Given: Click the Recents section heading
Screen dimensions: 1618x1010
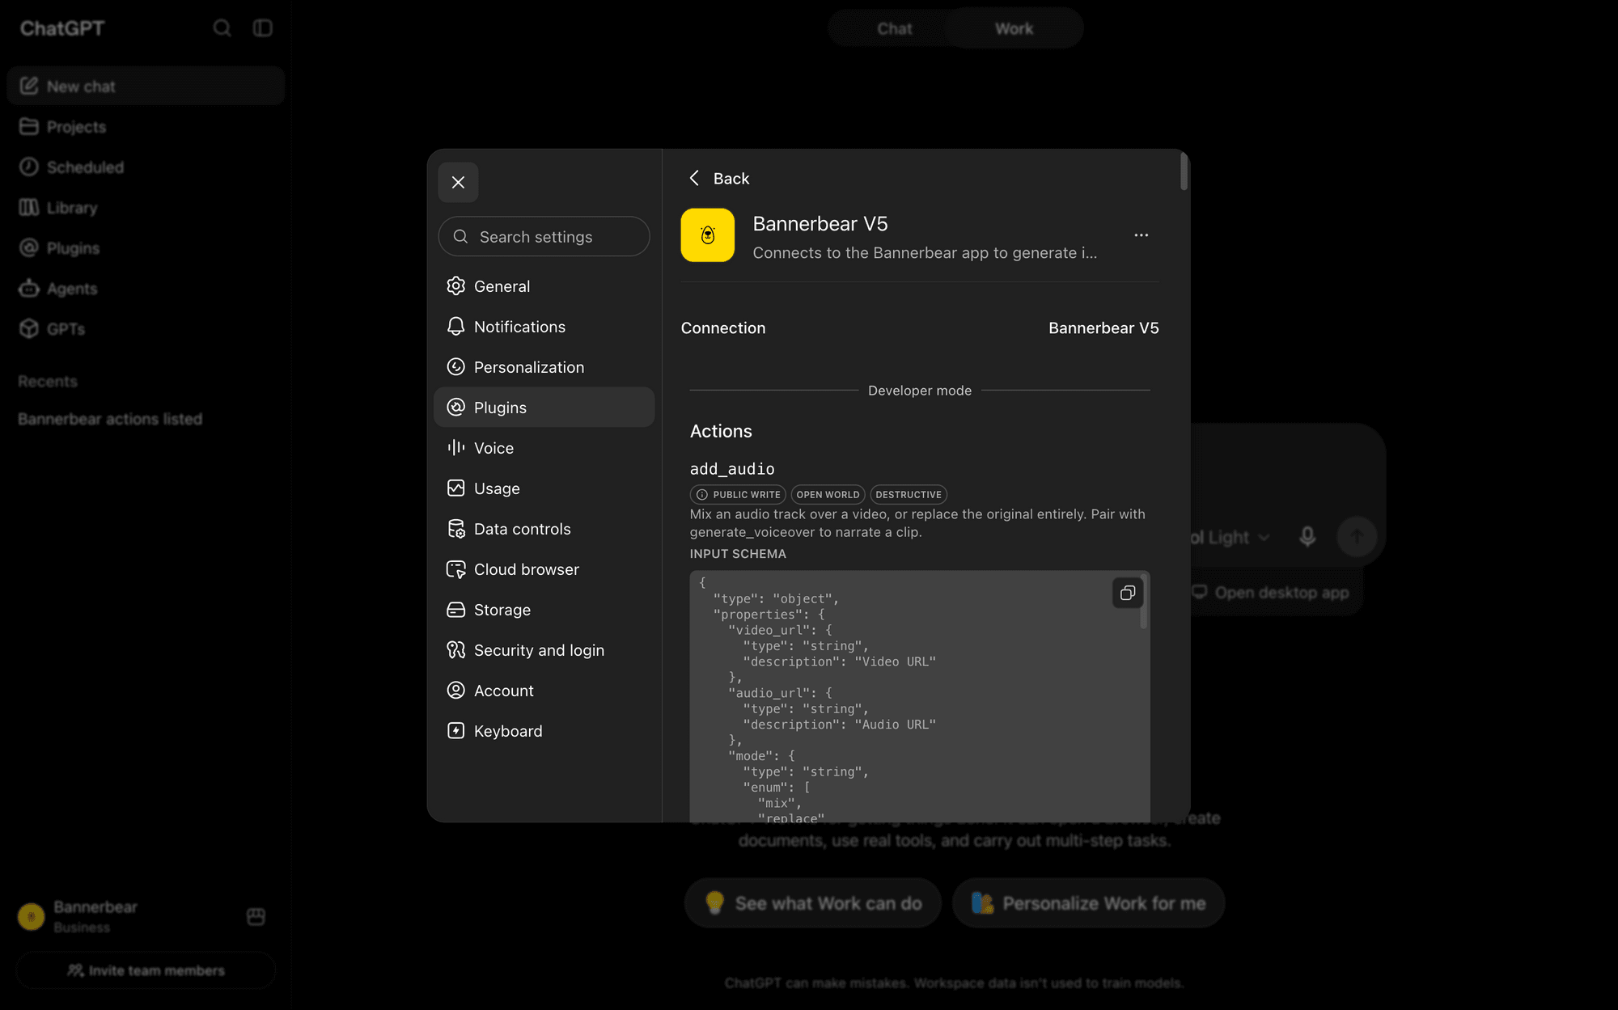Looking at the screenshot, I should coord(48,382).
